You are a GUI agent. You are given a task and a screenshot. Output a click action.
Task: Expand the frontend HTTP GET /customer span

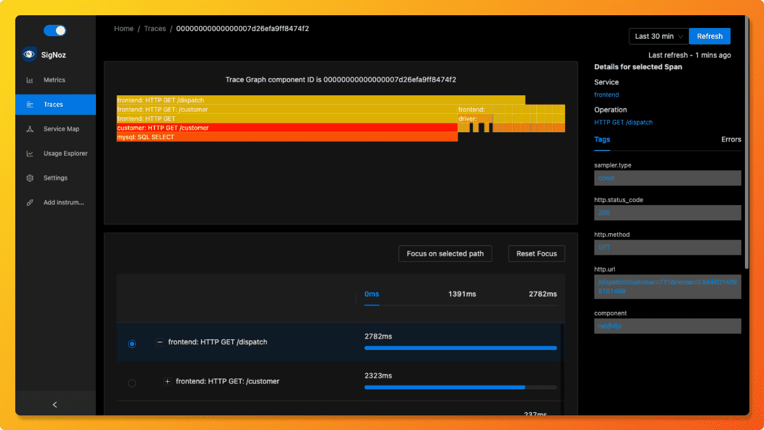pos(167,381)
